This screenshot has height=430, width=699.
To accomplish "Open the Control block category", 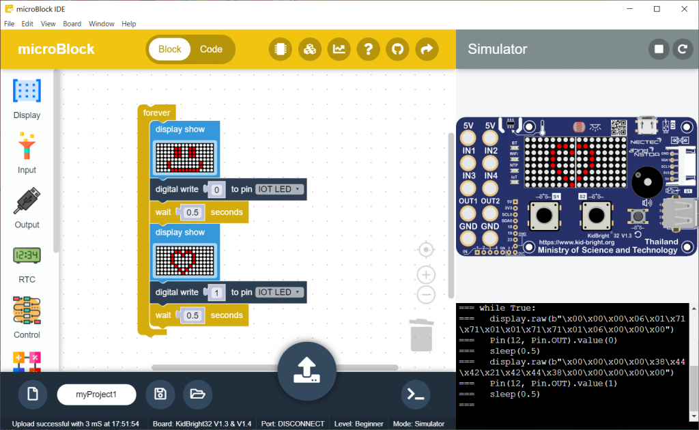I will pos(27,317).
